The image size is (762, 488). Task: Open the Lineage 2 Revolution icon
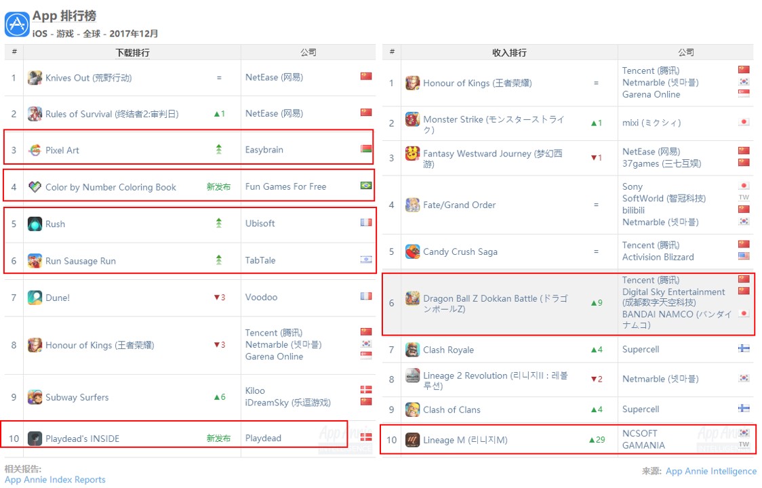[413, 375]
